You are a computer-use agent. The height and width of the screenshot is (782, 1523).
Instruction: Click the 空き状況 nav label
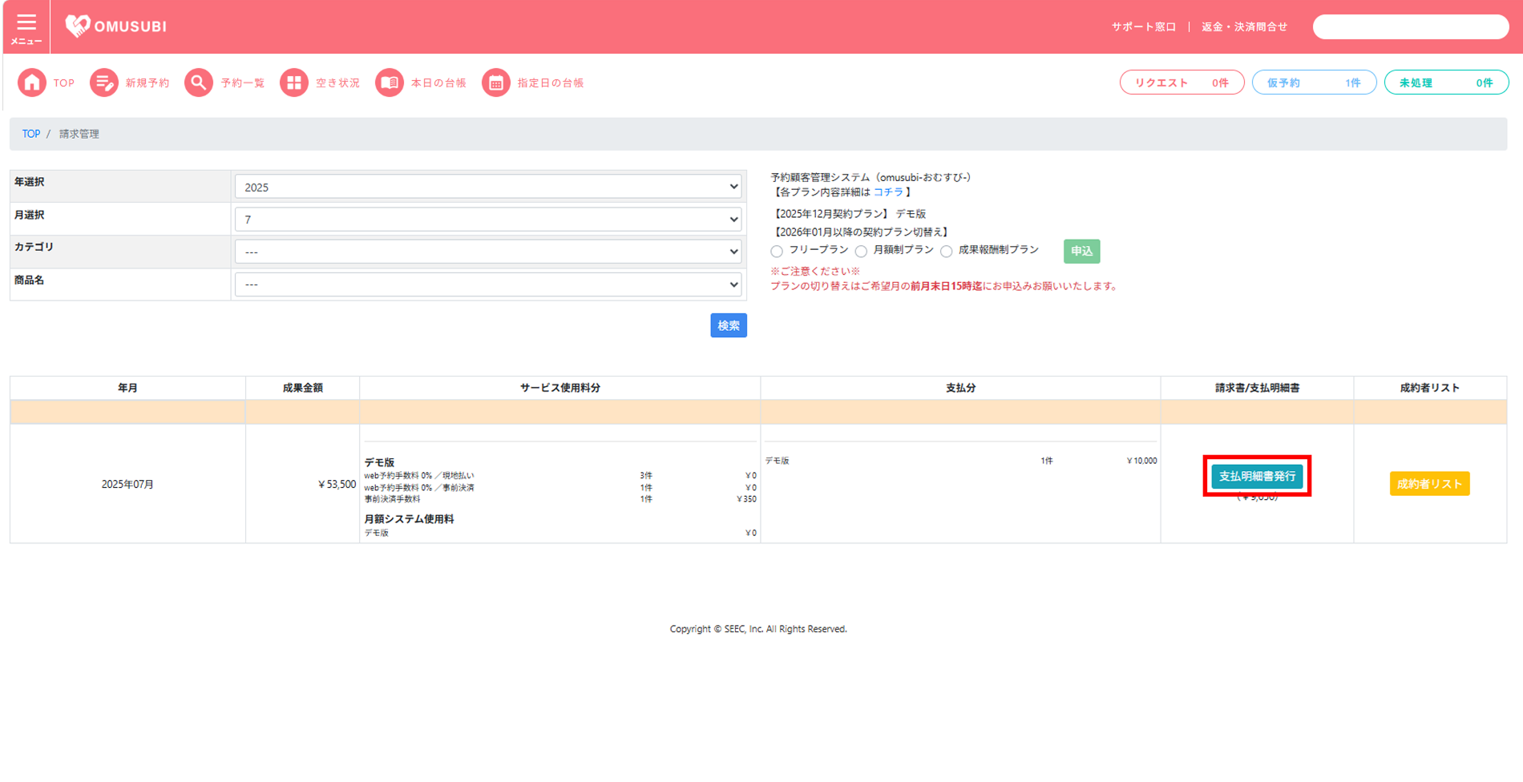click(337, 83)
